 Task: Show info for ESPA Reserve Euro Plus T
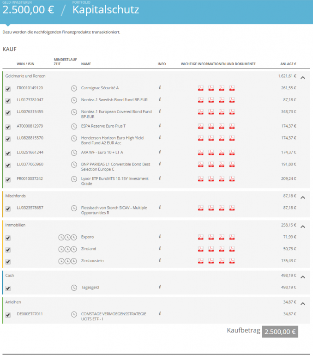pyautogui.click(x=160, y=126)
